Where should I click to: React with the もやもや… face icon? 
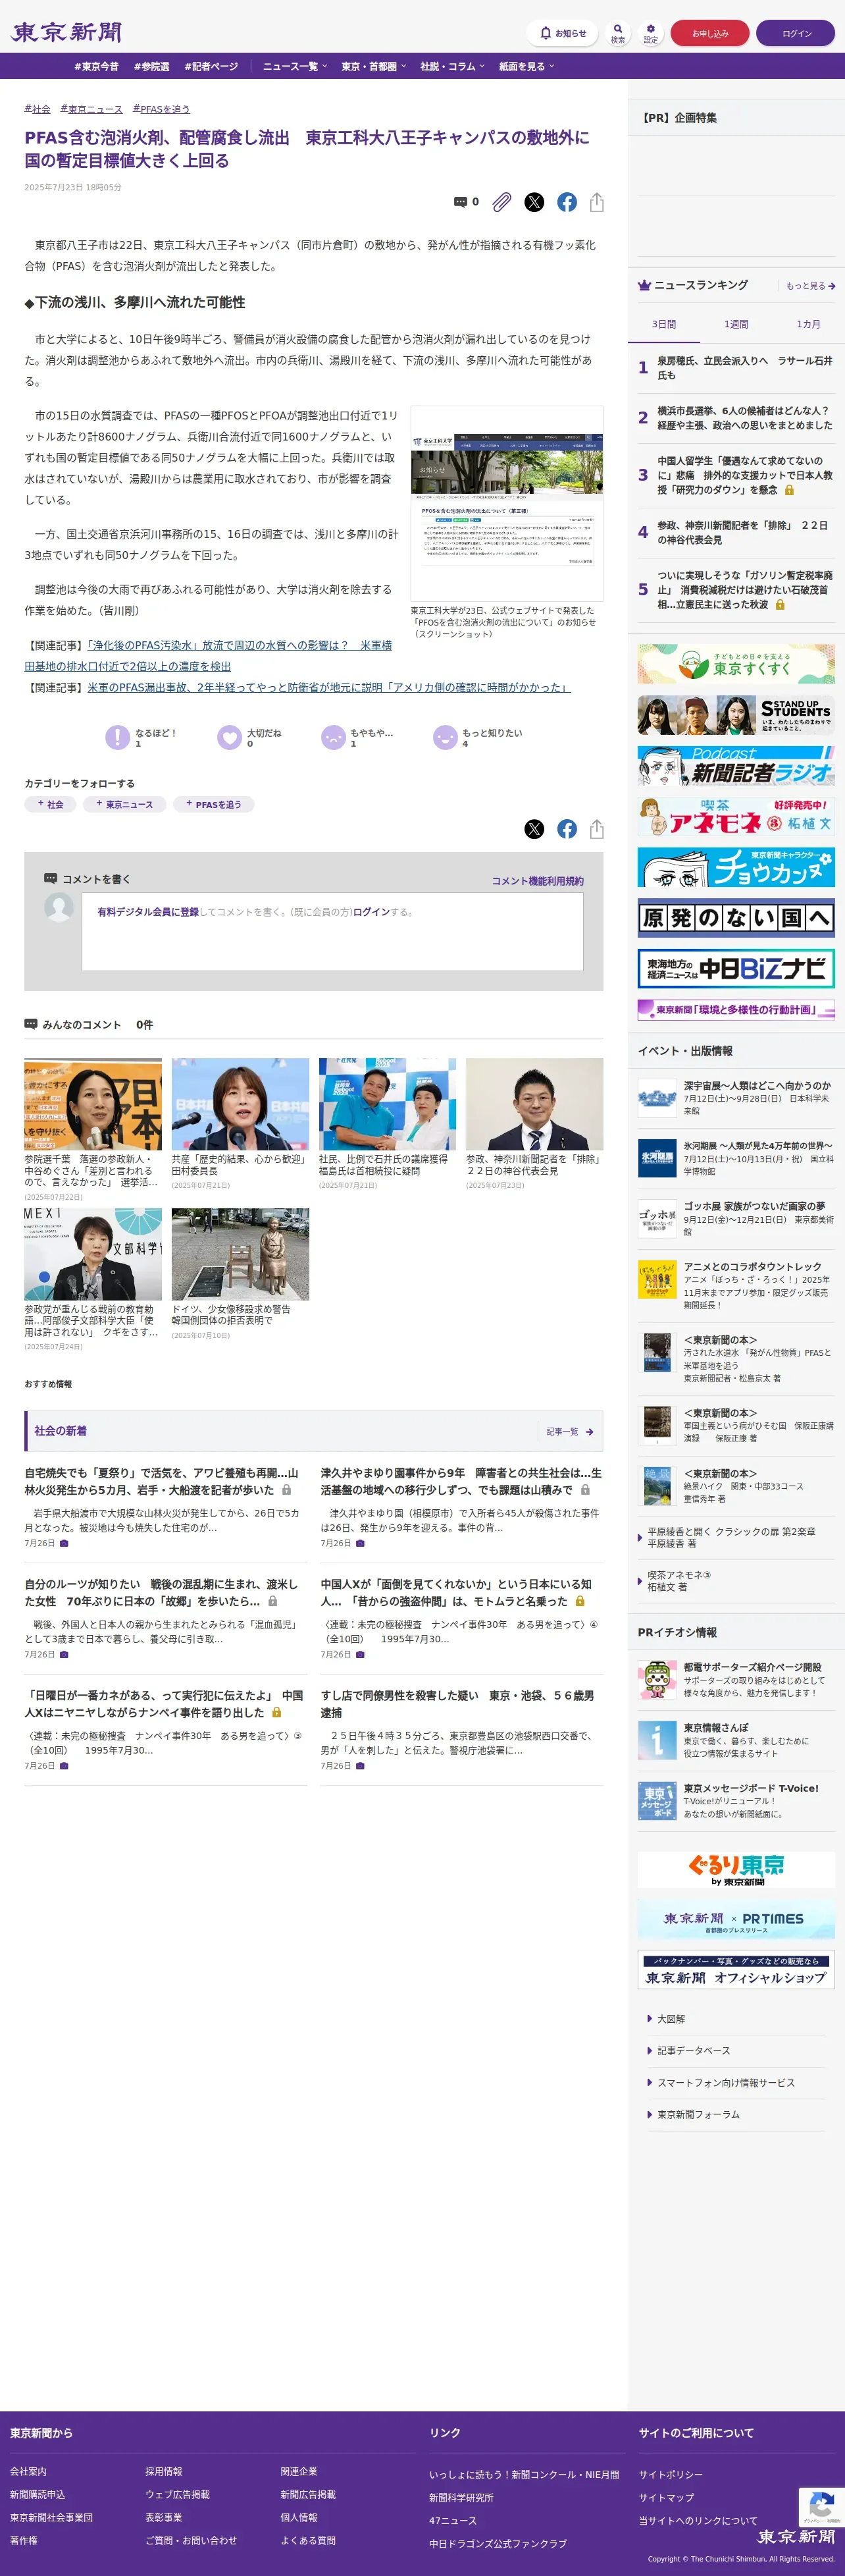point(333,737)
